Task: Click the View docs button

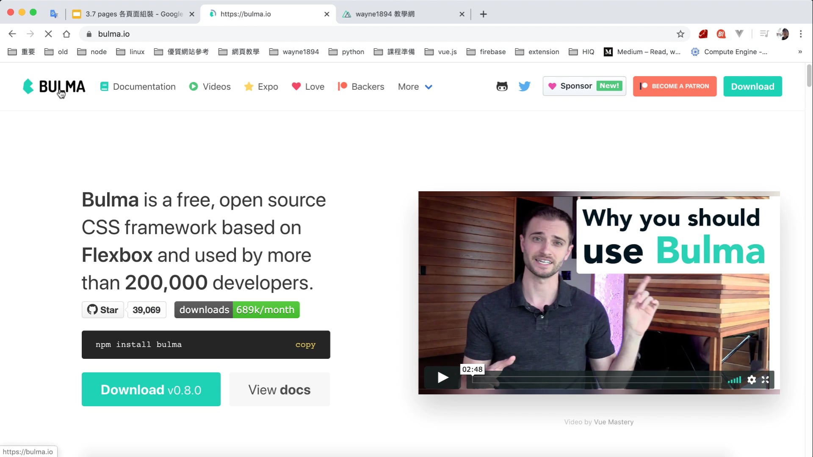Action: pos(279,389)
